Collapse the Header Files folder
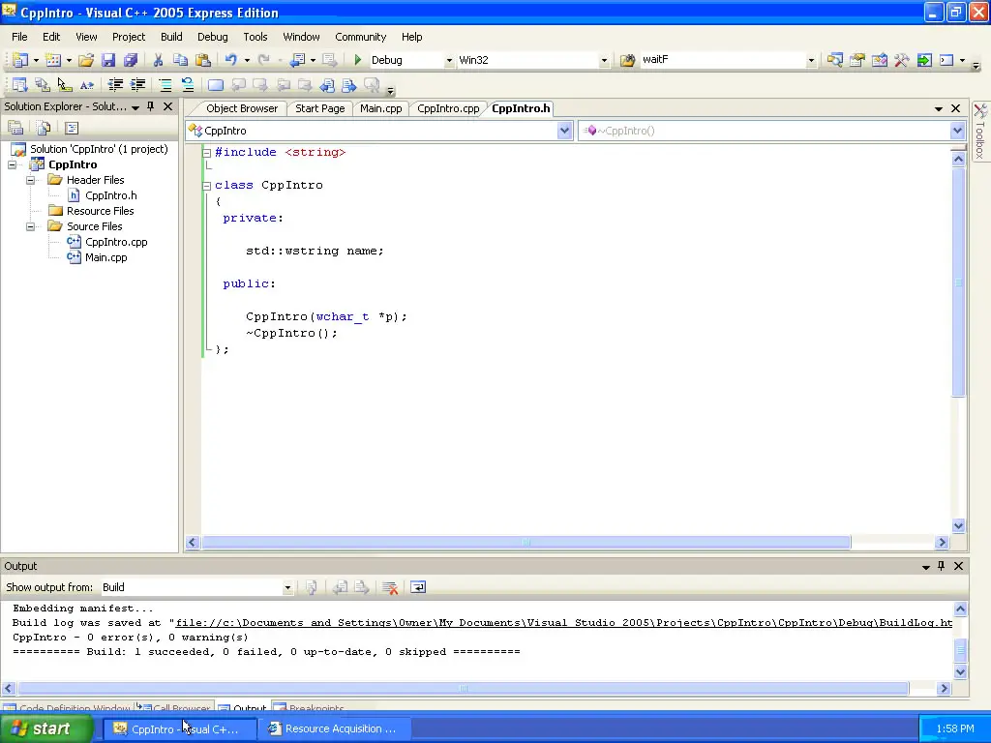This screenshot has height=743, width=991. pyautogui.click(x=30, y=180)
